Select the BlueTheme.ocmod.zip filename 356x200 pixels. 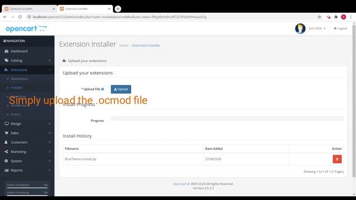(81, 159)
